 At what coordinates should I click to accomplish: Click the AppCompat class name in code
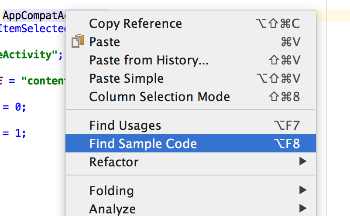click(x=34, y=16)
